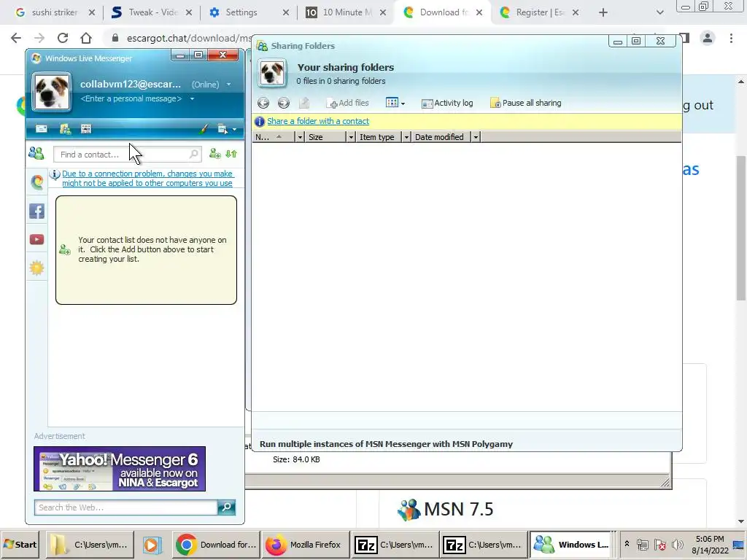The image size is (747, 560).
Task: Open the Chrome tab list chevron
Action: click(x=659, y=12)
